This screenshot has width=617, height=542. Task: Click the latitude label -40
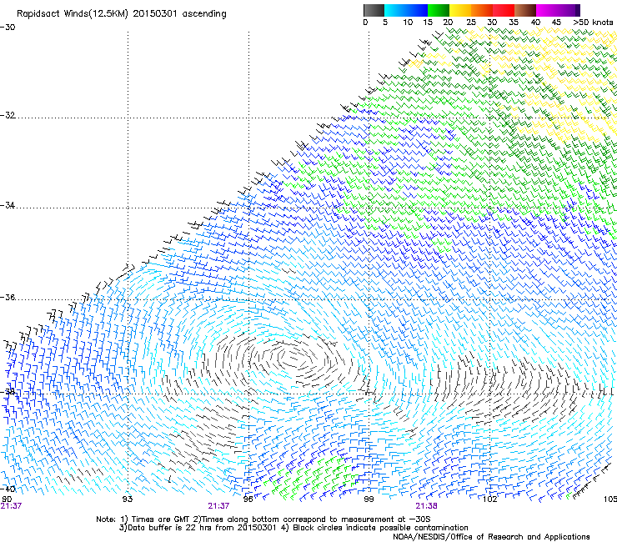[8, 489]
